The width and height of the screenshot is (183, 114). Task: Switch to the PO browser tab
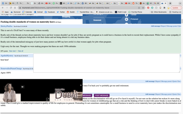pos(12,3)
